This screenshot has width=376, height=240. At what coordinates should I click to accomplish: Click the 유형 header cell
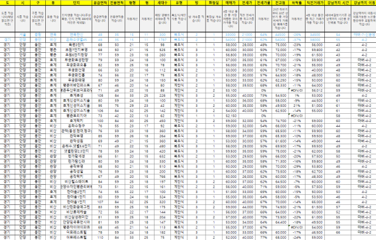[179, 3]
